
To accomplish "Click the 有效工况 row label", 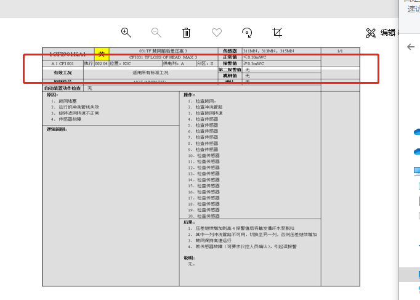I will (x=63, y=73).
